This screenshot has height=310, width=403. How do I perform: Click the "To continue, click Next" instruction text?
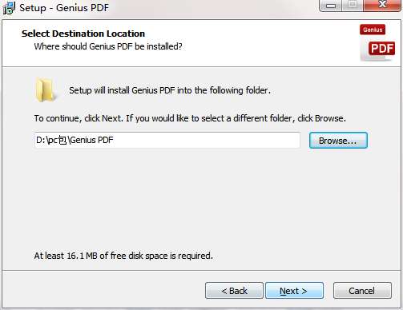pyautogui.click(x=190, y=118)
